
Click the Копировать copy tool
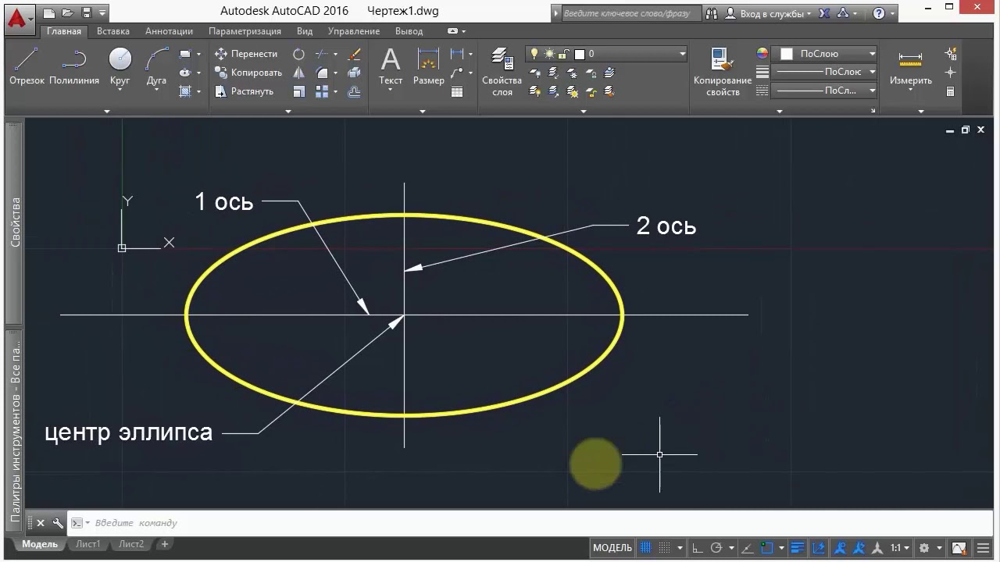coord(248,73)
